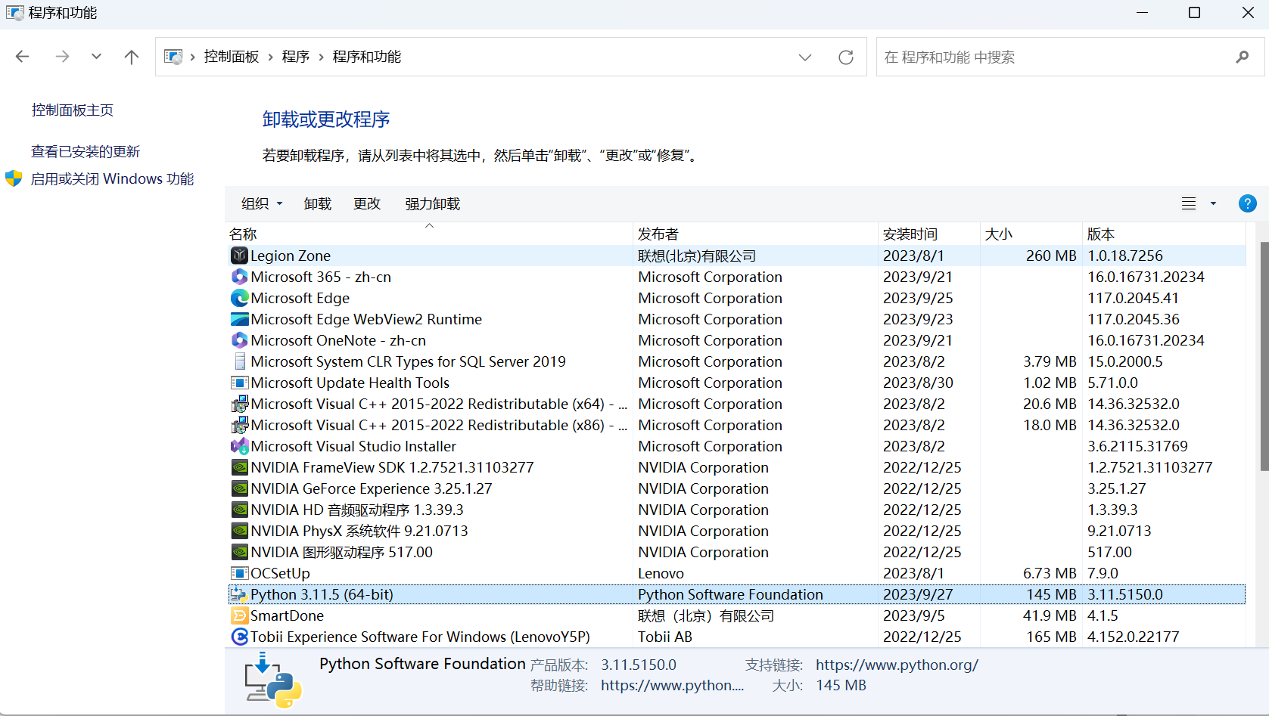Open the help question mark icon

[x=1247, y=203]
